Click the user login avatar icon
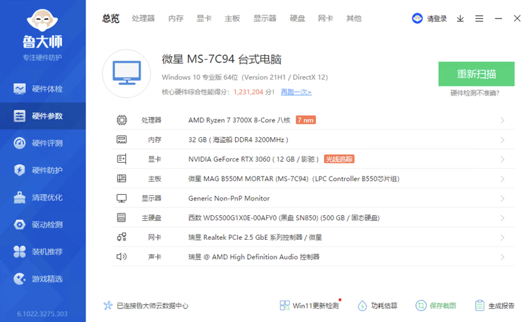This screenshot has width=527, height=322. [417, 19]
